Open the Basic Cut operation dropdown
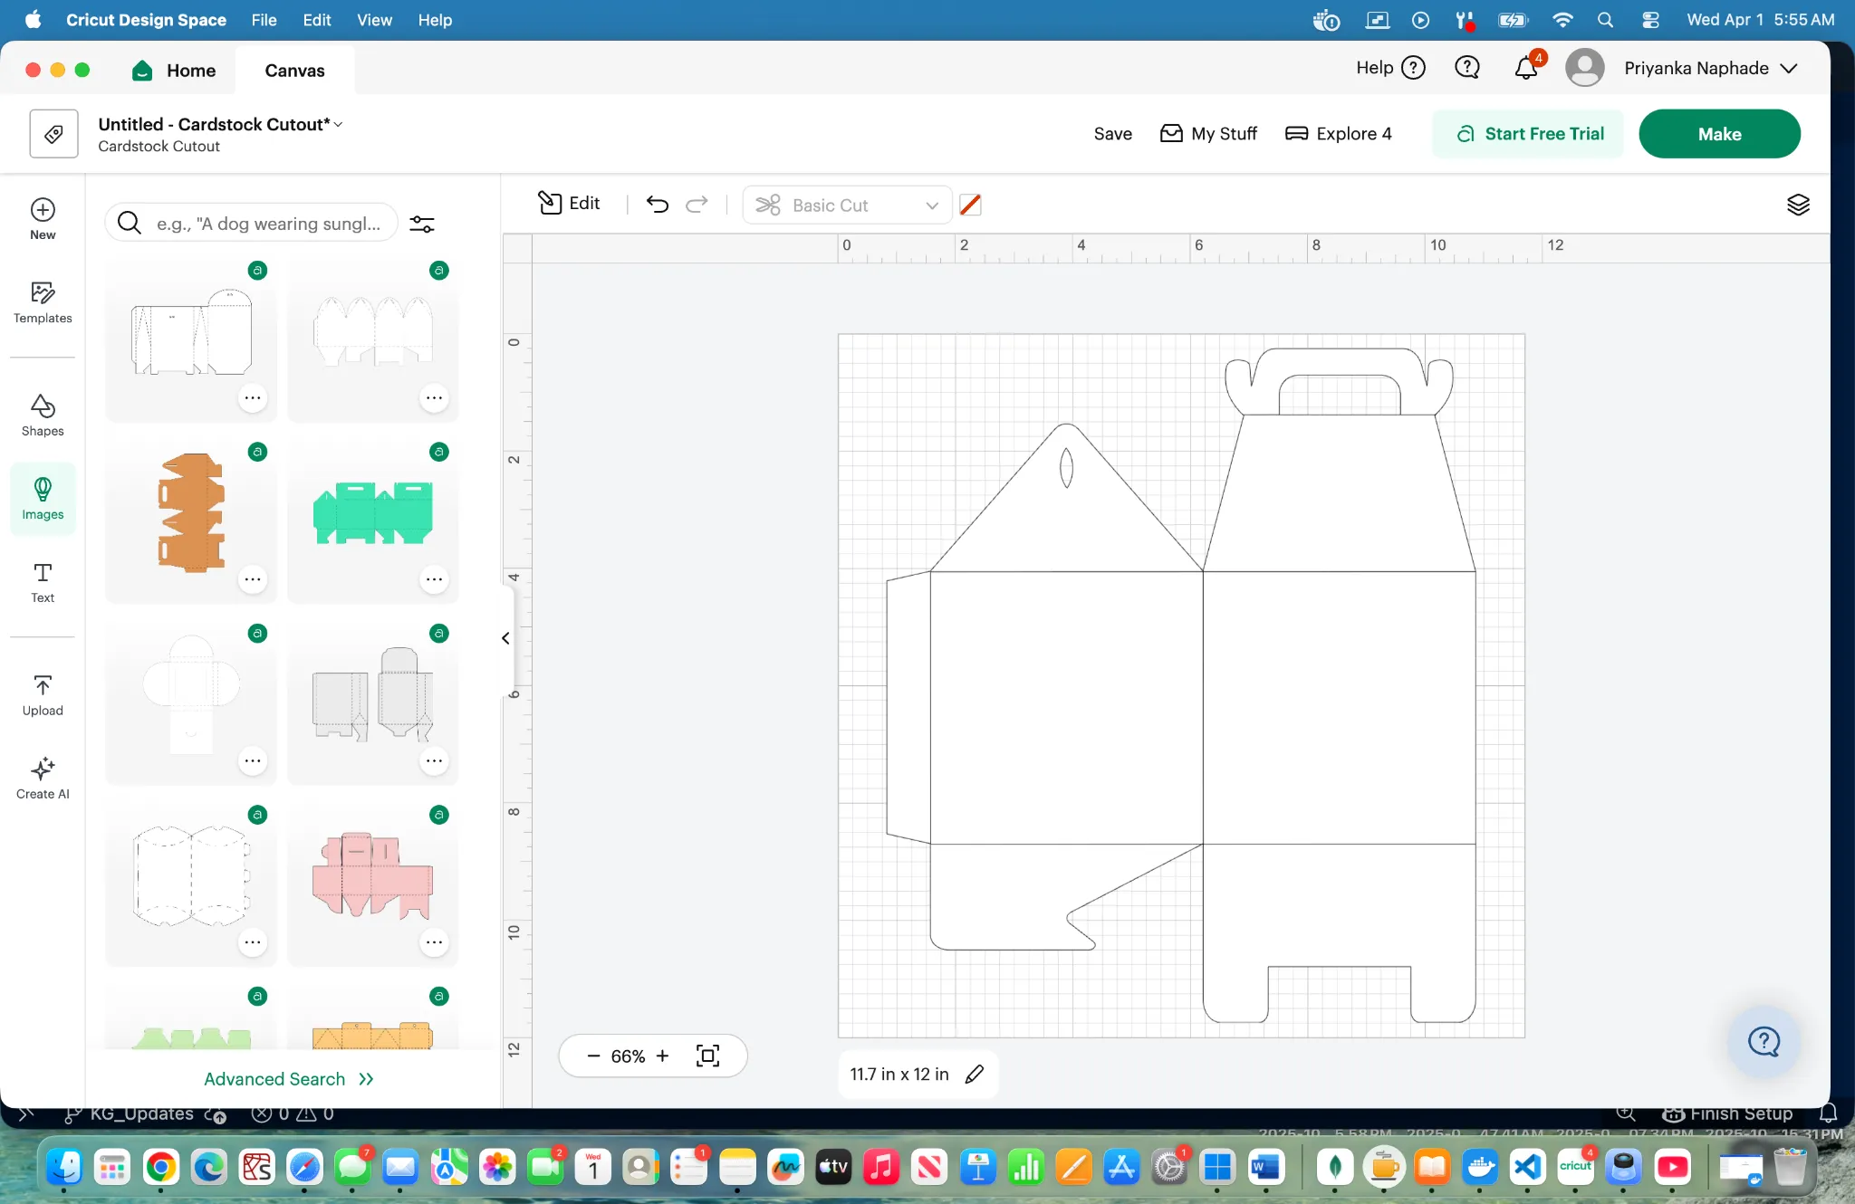The height and width of the screenshot is (1204, 1855). 847,205
